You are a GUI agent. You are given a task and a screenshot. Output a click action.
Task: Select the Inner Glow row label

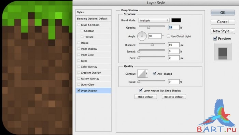coord(87,55)
